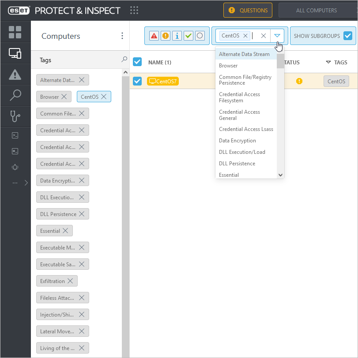The width and height of the screenshot is (358, 358).
Task: Open Computers panel three-dot menu
Action: tap(122, 36)
